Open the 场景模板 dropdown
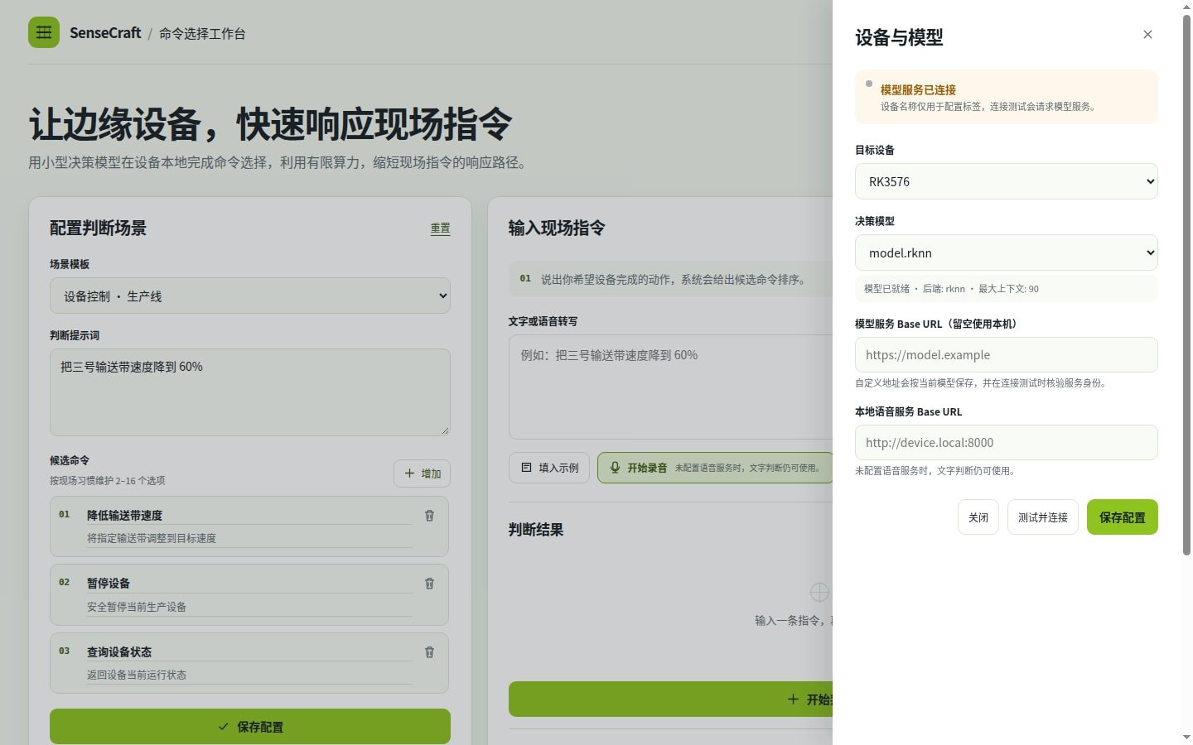This screenshot has width=1193, height=745. pos(250,296)
